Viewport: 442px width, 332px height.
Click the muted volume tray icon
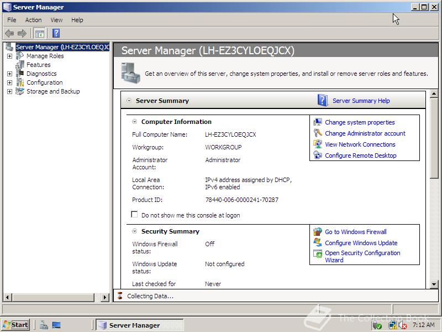click(403, 325)
